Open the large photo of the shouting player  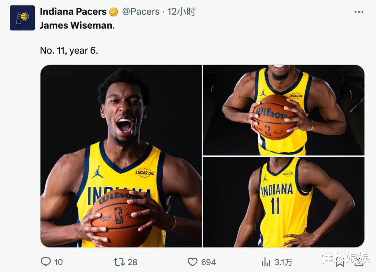121,156
